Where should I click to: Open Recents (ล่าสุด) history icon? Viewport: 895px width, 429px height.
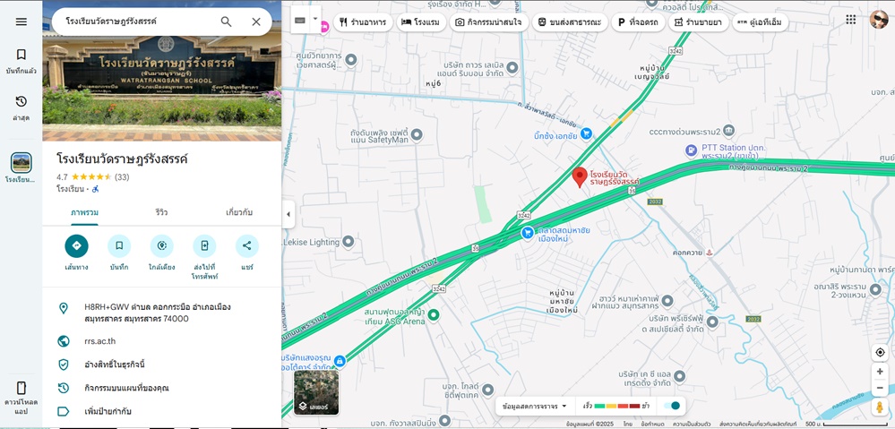(22, 107)
